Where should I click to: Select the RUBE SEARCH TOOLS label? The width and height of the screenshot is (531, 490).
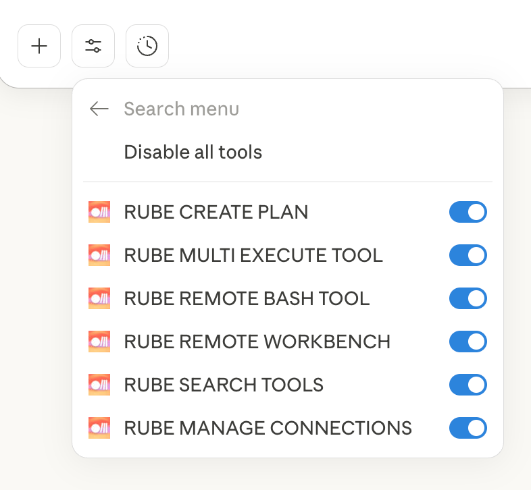coord(224,385)
